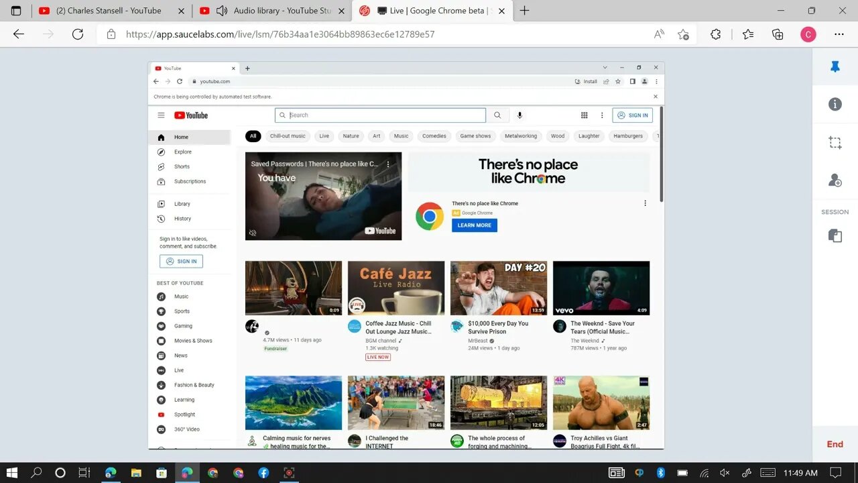Click the magnifier search button beside the search box

pyautogui.click(x=497, y=115)
